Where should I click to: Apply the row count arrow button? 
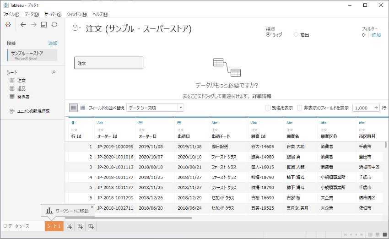(376, 108)
